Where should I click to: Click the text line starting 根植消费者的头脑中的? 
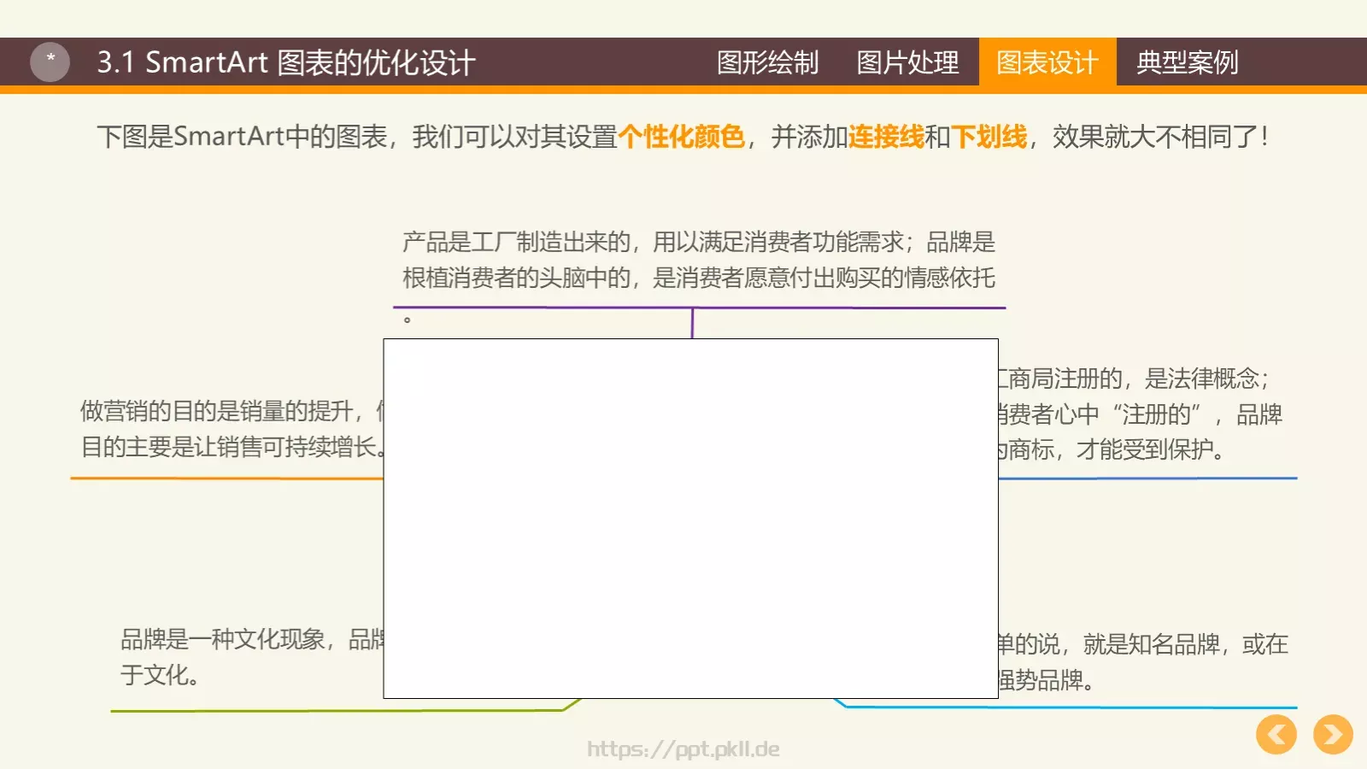click(699, 278)
